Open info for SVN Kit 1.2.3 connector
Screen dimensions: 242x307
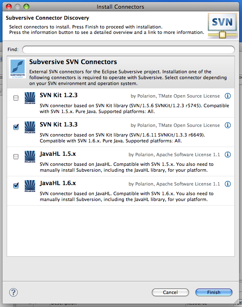227,96
